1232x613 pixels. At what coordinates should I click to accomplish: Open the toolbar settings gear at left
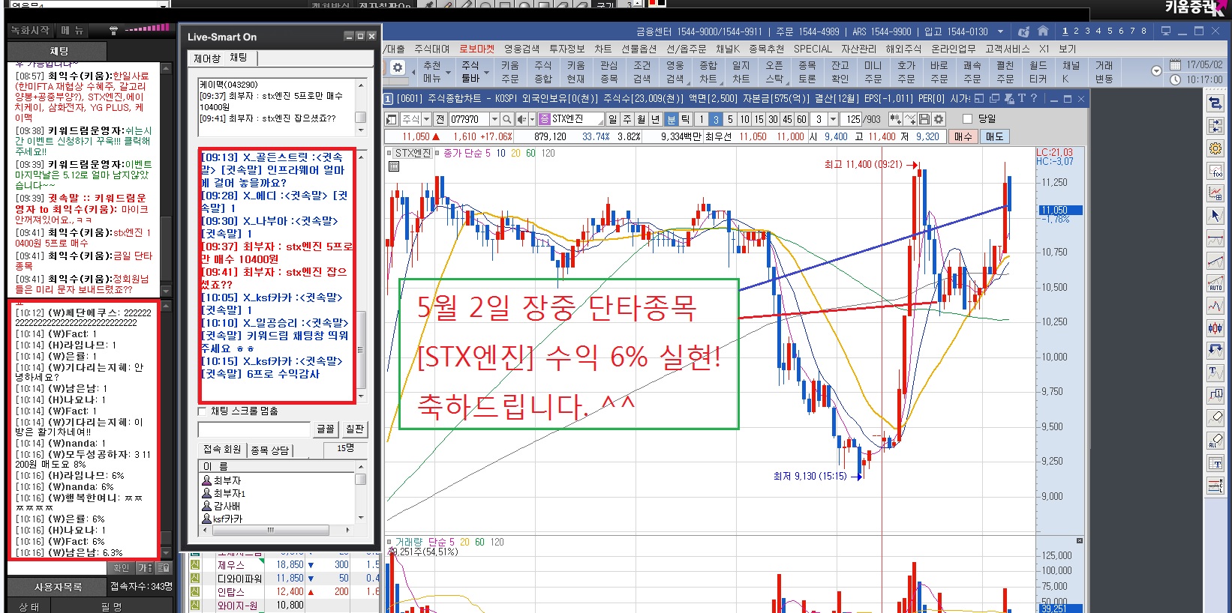(398, 68)
